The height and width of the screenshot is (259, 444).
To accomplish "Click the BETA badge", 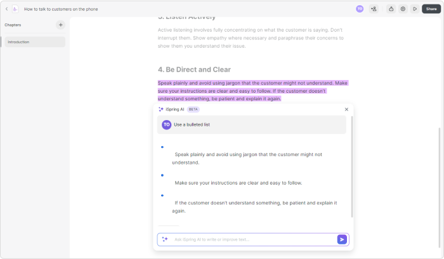I will point(193,109).
